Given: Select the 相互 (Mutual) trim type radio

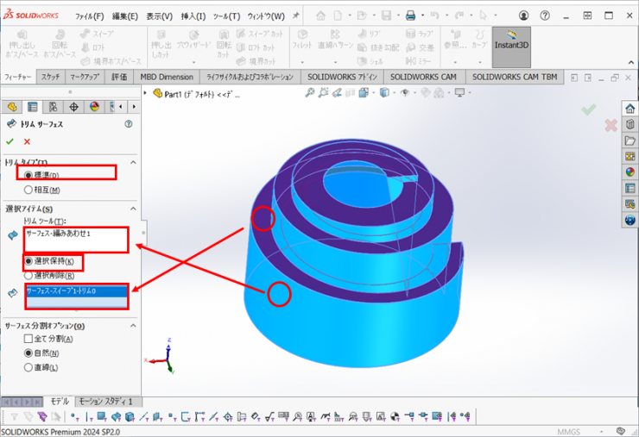Looking at the screenshot, I should pyautogui.click(x=29, y=190).
